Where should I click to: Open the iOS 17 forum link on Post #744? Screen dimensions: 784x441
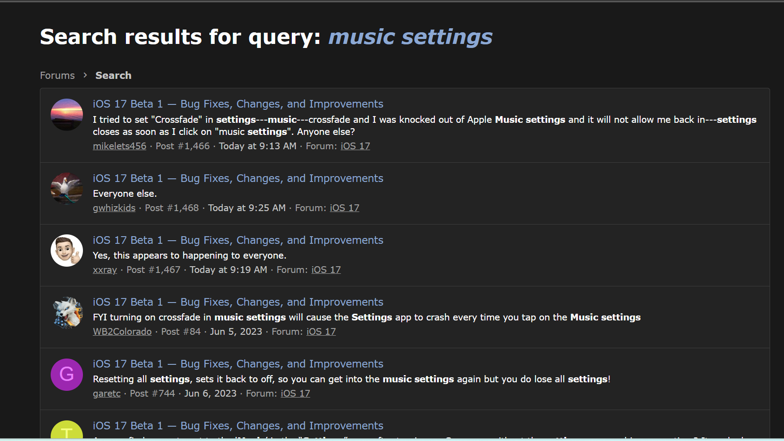tap(295, 393)
